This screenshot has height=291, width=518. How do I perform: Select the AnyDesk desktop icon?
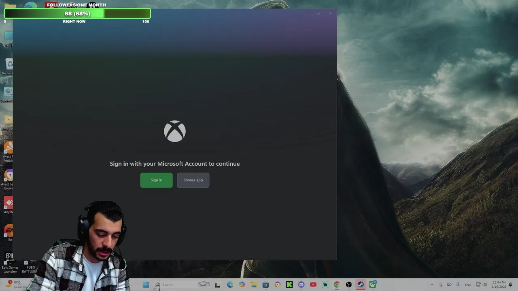8,205
